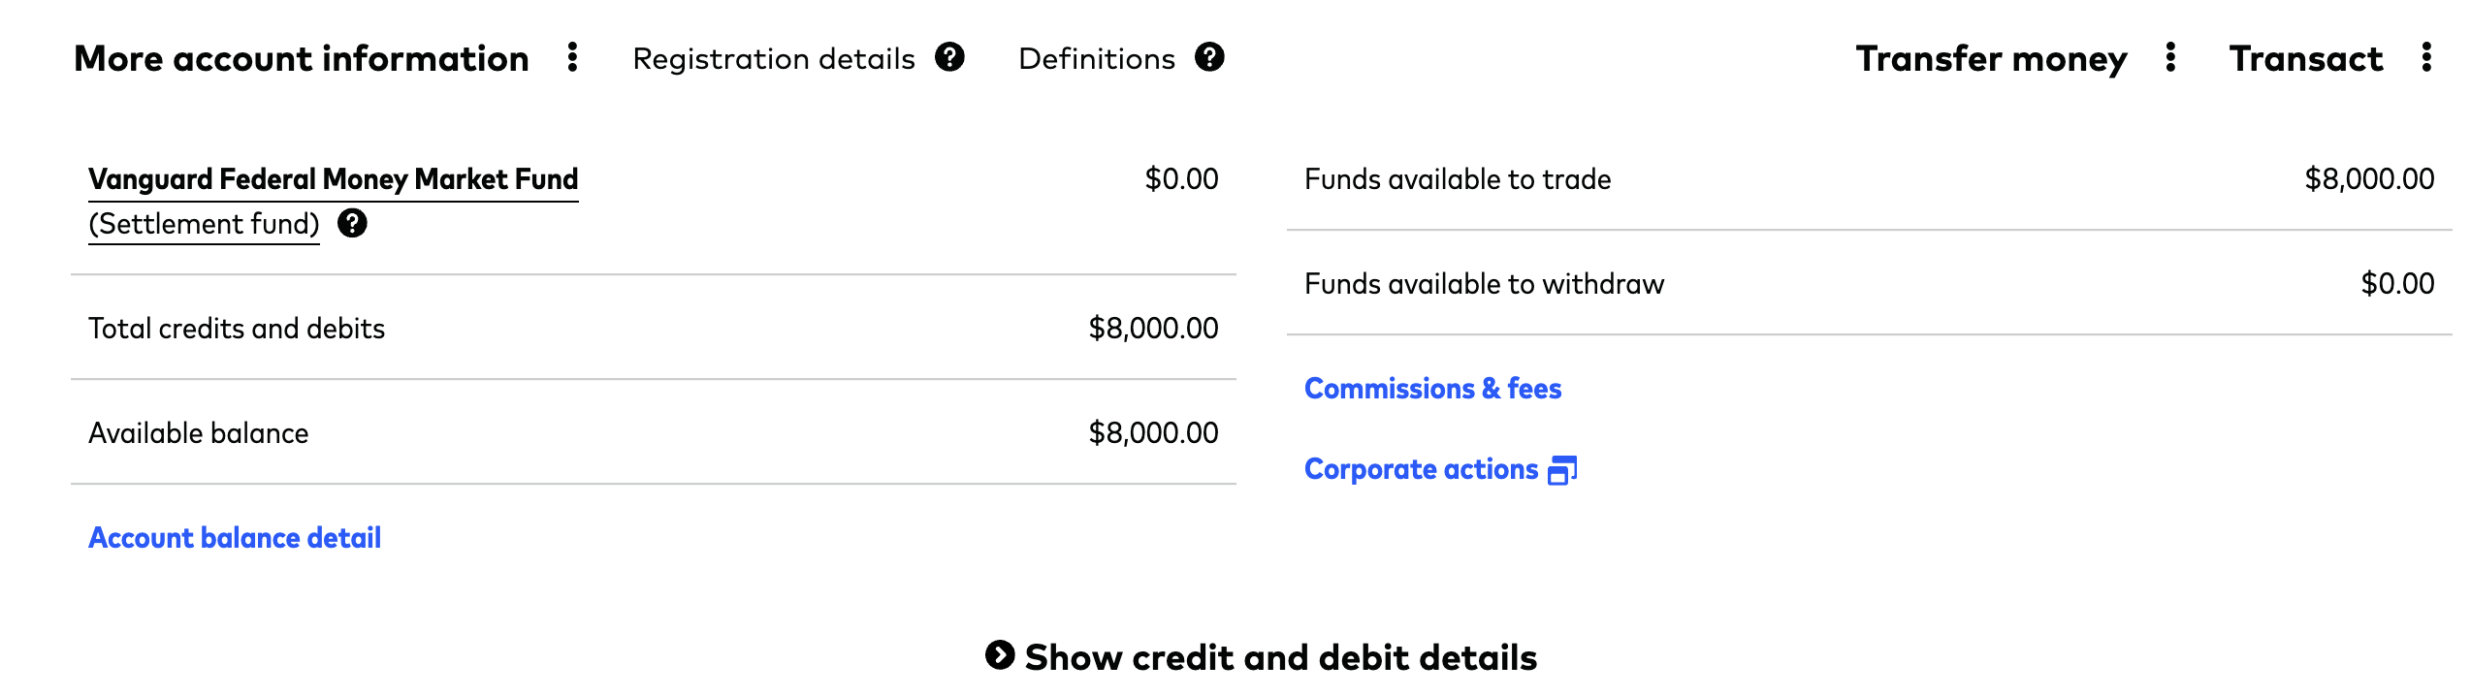Click the Definitions label

click(x=1096, y=59)
